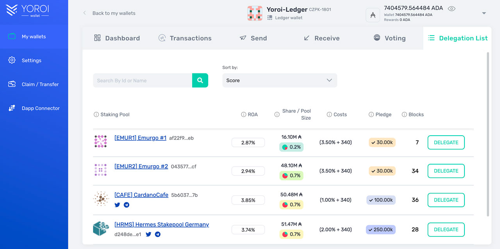Switch to the Send tab
The height and width of the screenshot is (249, 500).
click(253, 38)
